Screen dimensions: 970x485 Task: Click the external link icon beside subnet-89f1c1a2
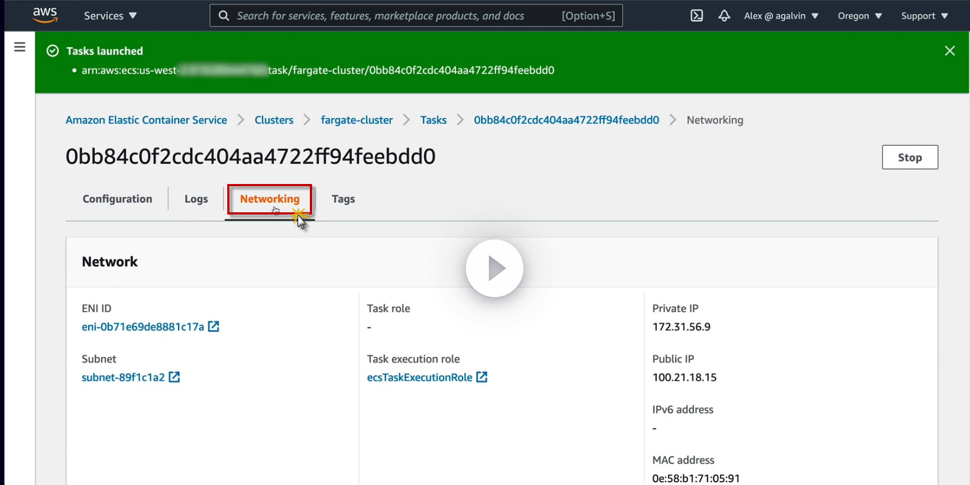(x=174, y=377)
